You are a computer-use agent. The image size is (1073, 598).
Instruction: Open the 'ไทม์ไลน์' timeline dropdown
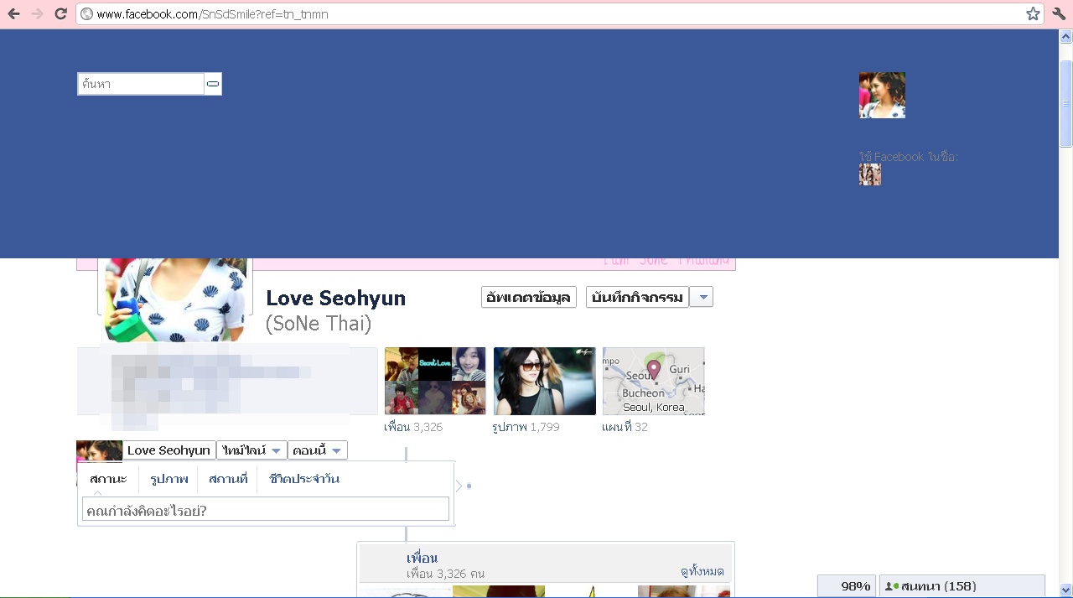point(251,450)
